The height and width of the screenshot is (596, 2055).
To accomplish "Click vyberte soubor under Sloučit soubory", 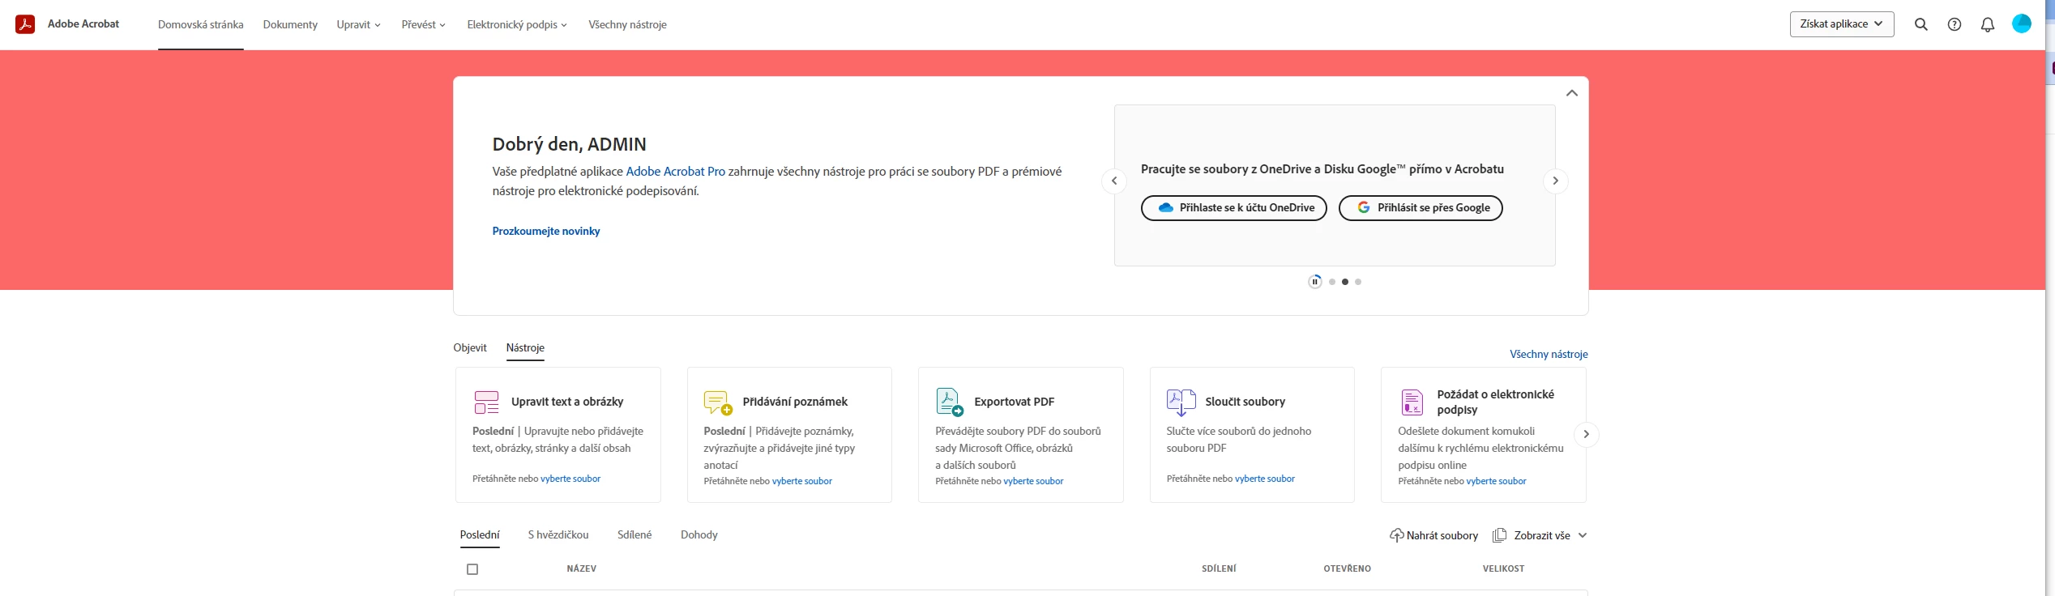I will pos(1265,479).
